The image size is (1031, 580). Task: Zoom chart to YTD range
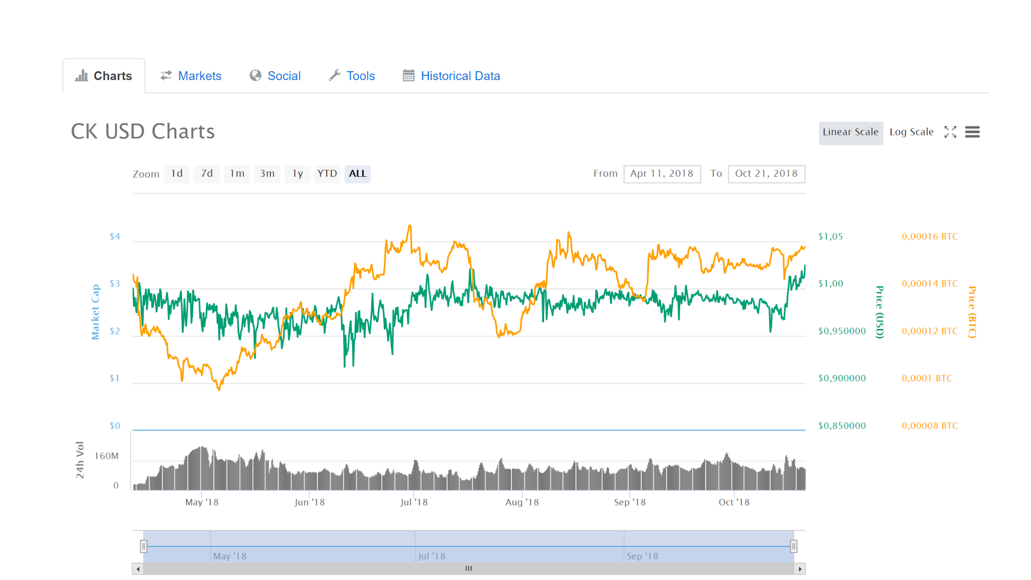coord(327,174)
